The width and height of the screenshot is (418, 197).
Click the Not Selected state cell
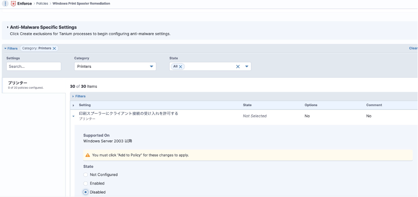click(254, 116)
